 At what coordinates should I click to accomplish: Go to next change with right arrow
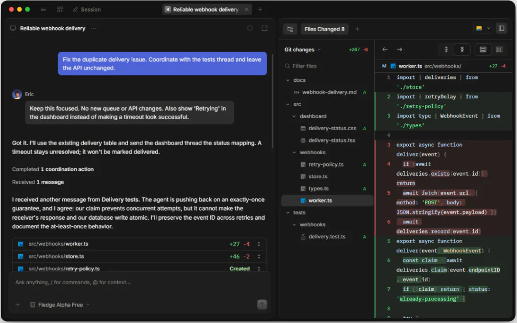(x=399, y=49)
